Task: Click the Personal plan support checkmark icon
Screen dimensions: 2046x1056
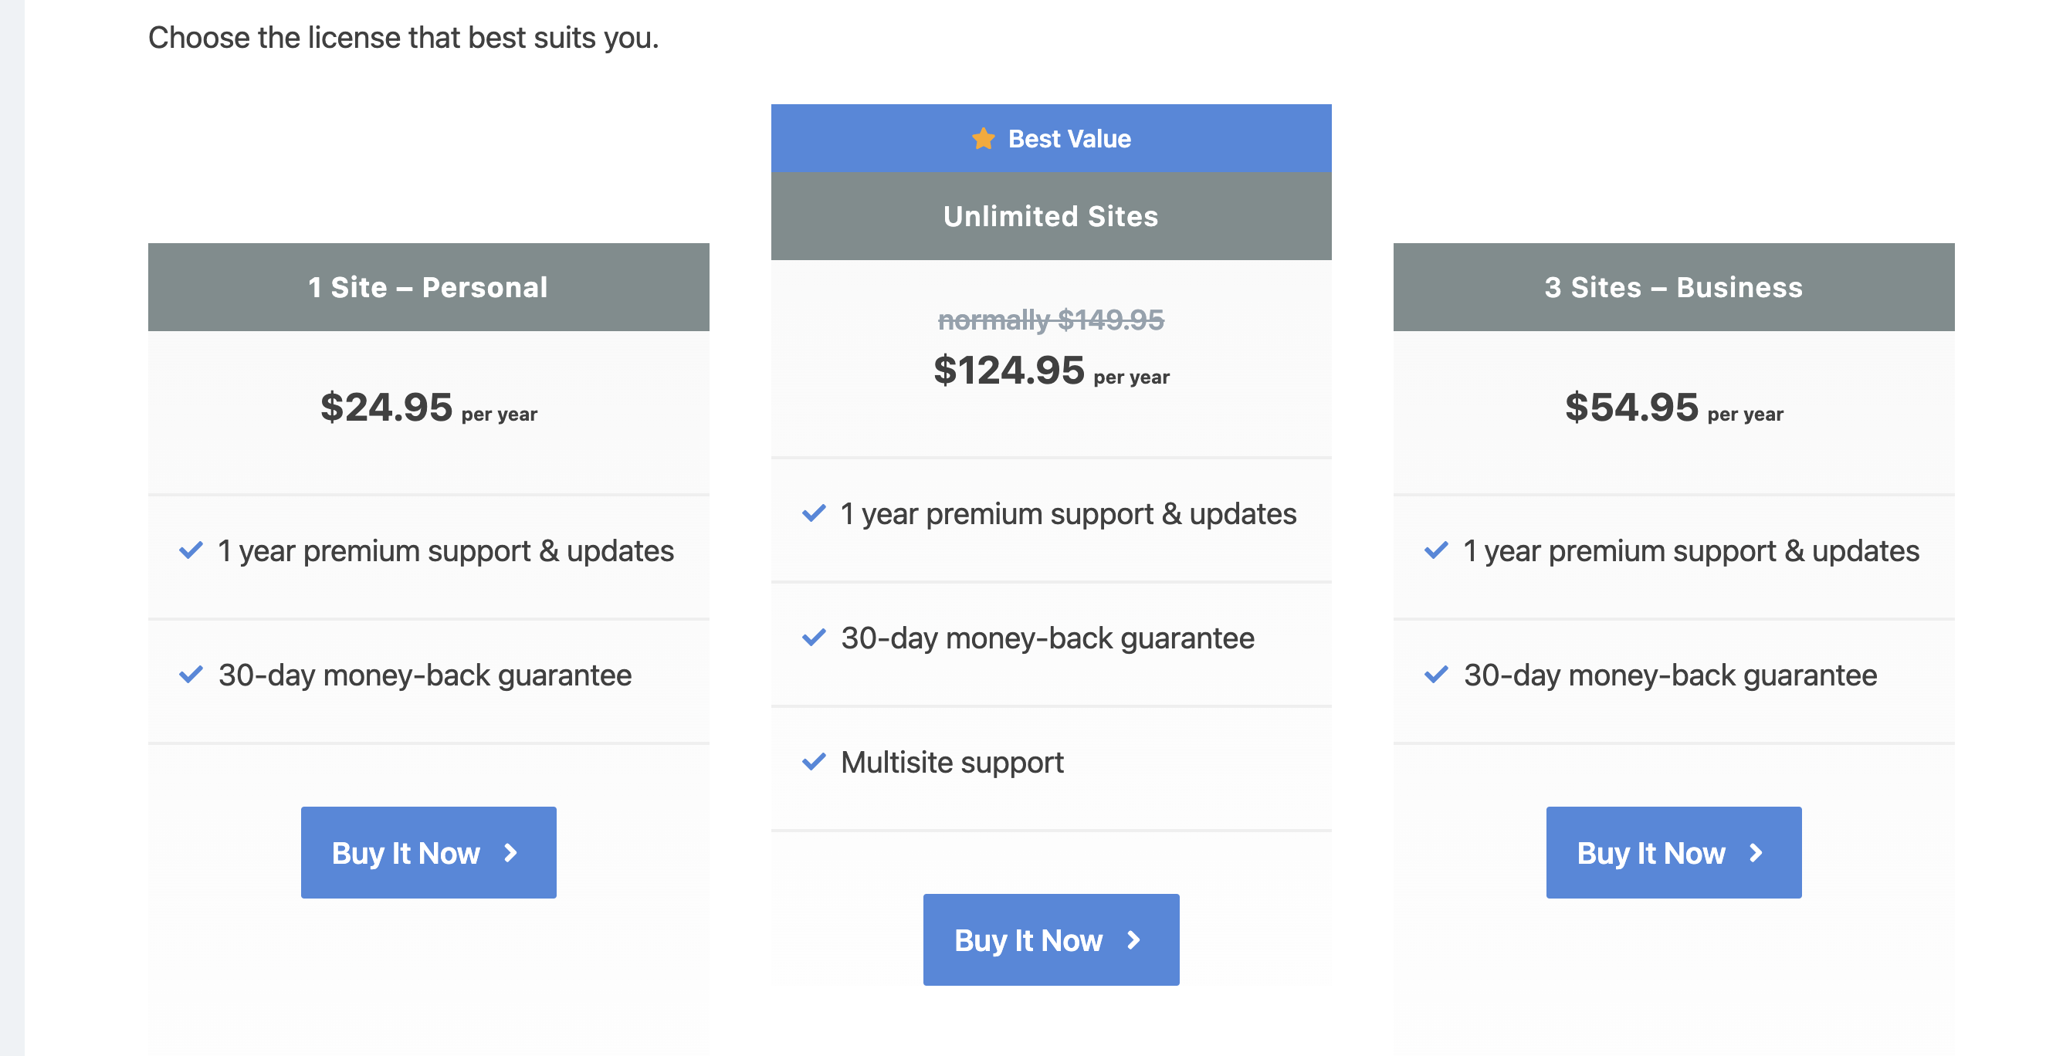Action: (191, 550)
